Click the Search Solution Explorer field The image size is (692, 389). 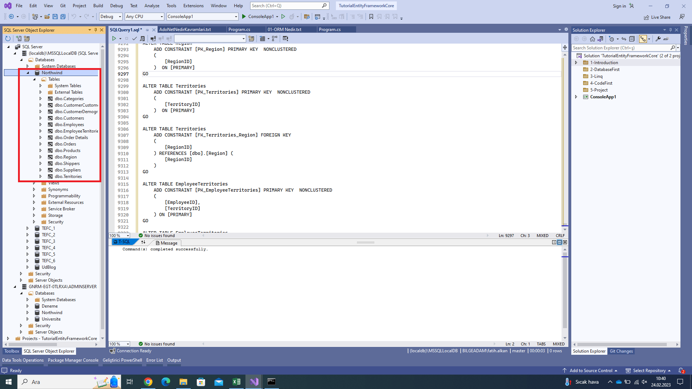pos(621,48)
